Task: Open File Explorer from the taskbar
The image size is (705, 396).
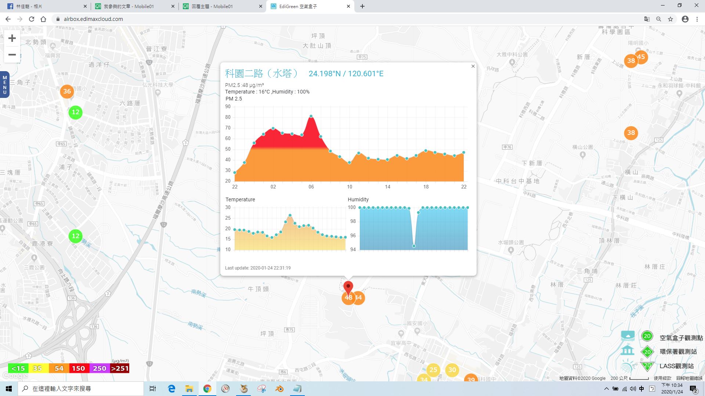Action: [189, 389]
